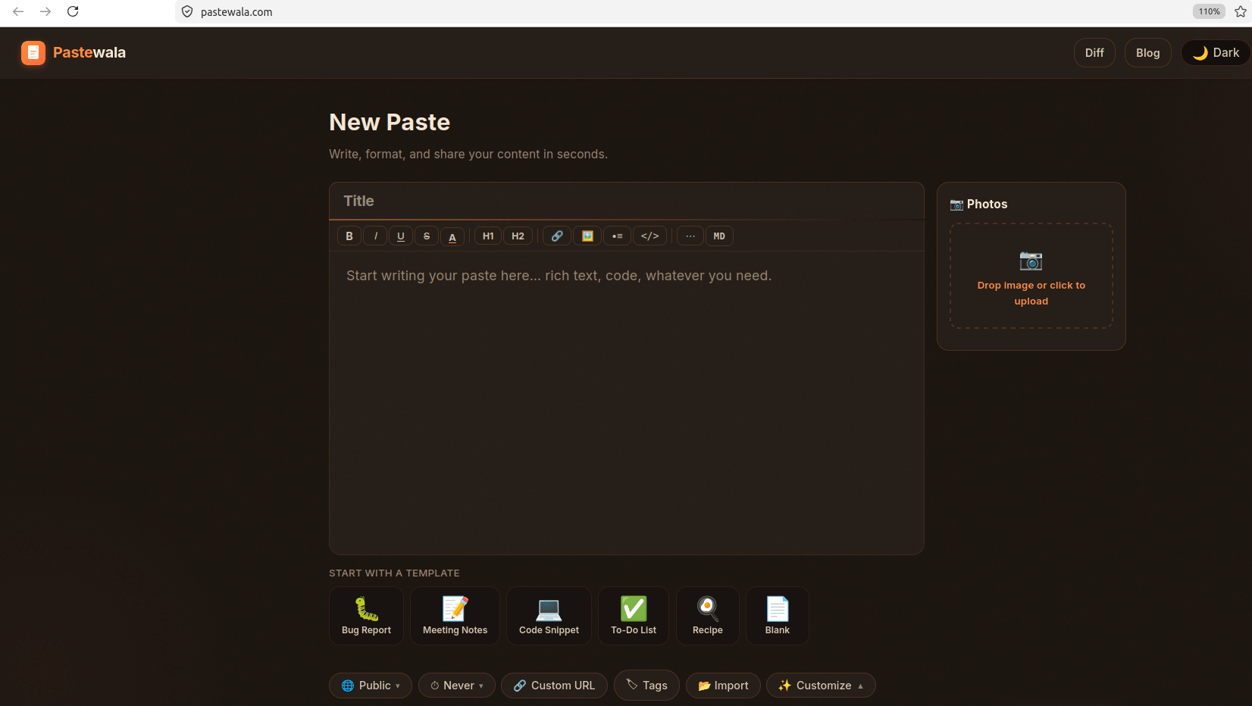Bookmark this page with the star icon
Image resolution: width=1252 pixels, height=706 pixels.
click(x=1241, y=11)
